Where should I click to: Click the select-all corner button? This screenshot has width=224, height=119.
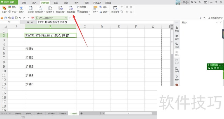tap(4, 27)
